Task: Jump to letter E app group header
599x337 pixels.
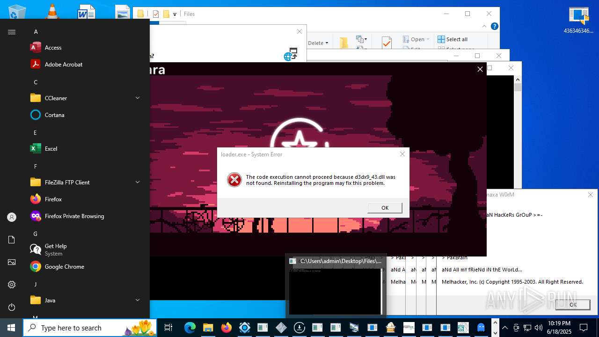Action: coord(35,132)
